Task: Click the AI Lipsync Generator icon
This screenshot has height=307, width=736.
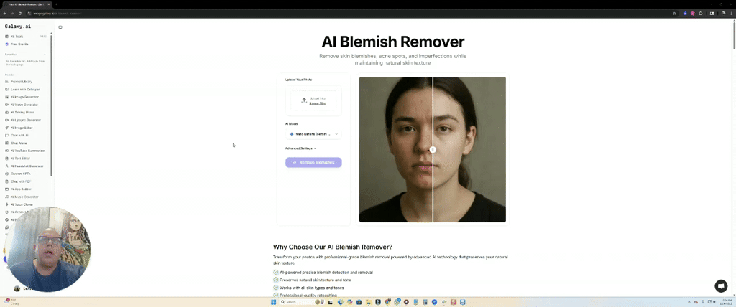Action: click(x=6, y=120)
